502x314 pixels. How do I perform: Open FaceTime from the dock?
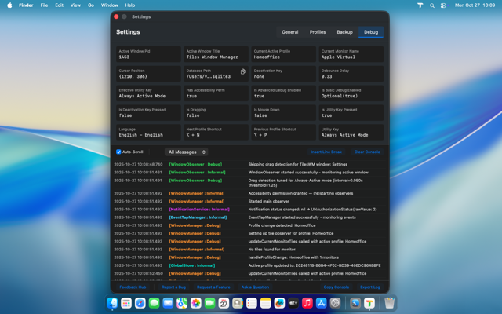pos(209,302)
